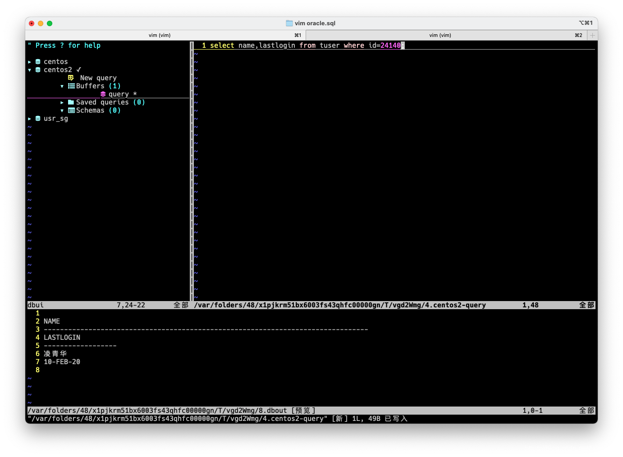
Task: Open New query in centos2
Action: click(x=98, y=78)
